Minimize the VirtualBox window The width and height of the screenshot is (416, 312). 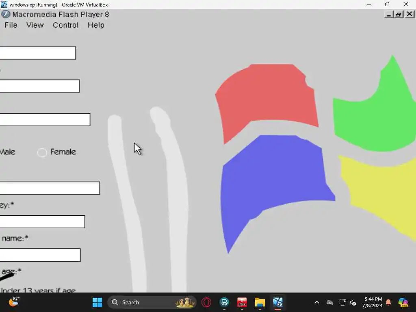[369, 4]
